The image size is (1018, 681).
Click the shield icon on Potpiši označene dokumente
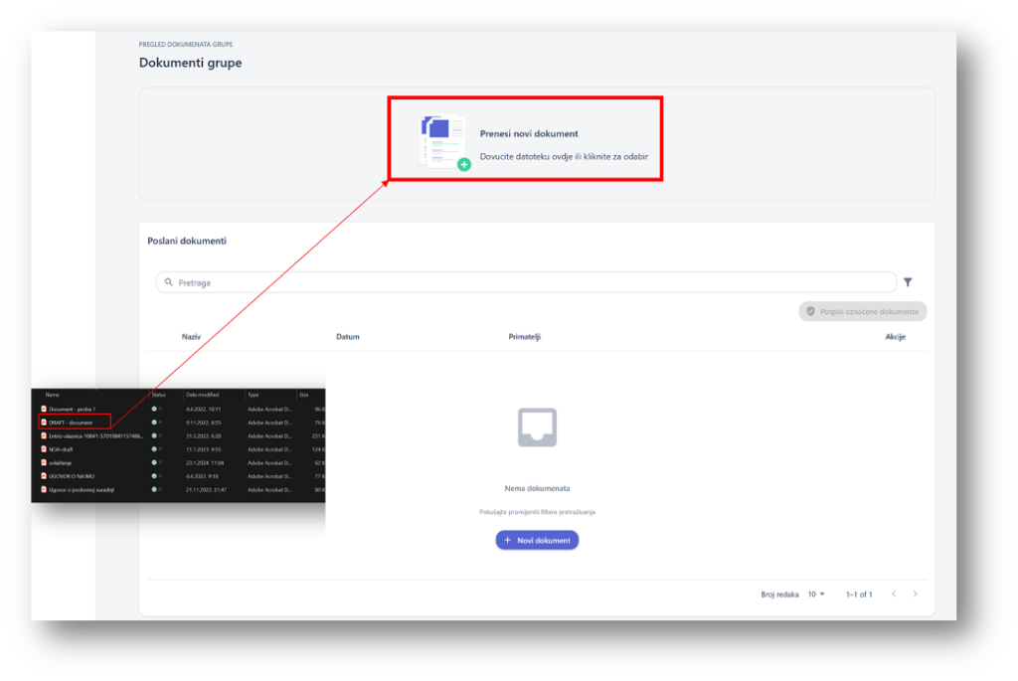pos(811,311)
